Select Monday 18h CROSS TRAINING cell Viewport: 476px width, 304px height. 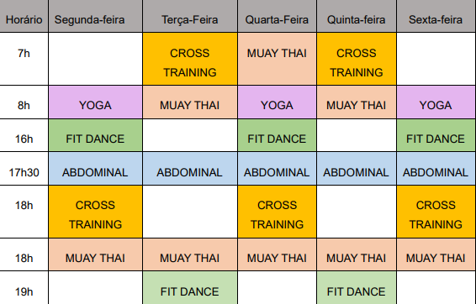pyautogui.click(x=95, y=212)
